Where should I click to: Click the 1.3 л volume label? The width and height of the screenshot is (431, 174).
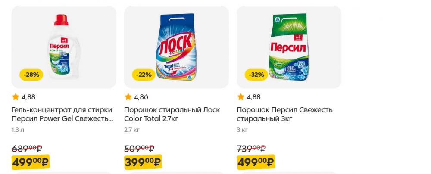(x=18, y=130)
